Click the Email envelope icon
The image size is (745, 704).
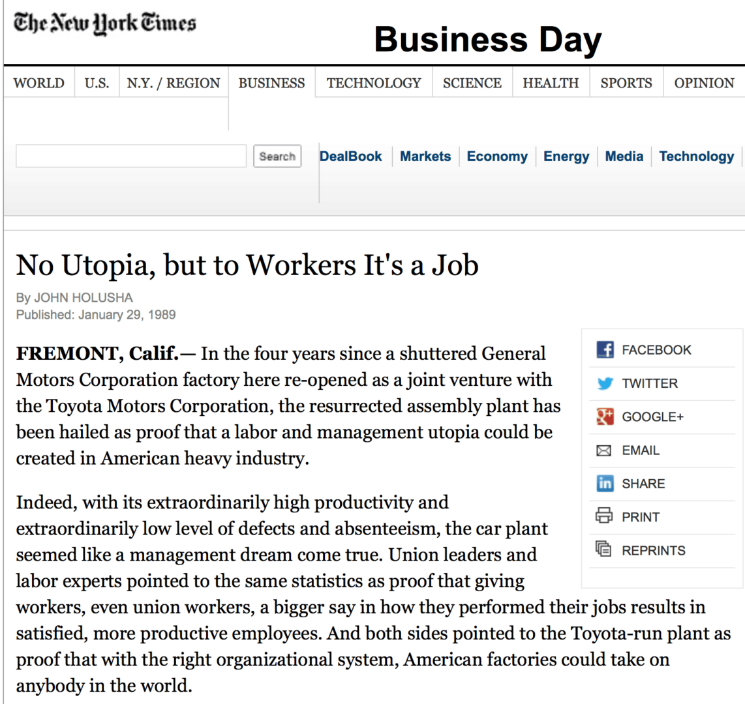coord(605,450)
